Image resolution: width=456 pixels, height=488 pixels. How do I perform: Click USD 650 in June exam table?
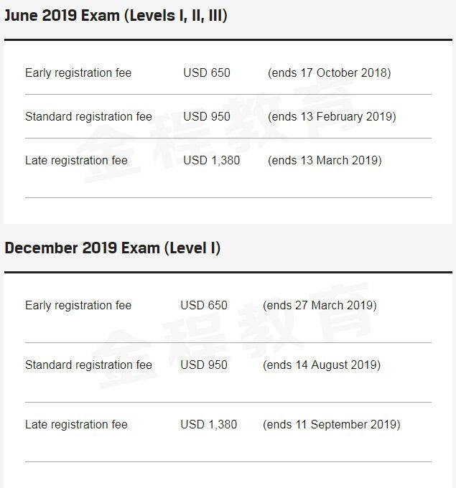point(207,73)
